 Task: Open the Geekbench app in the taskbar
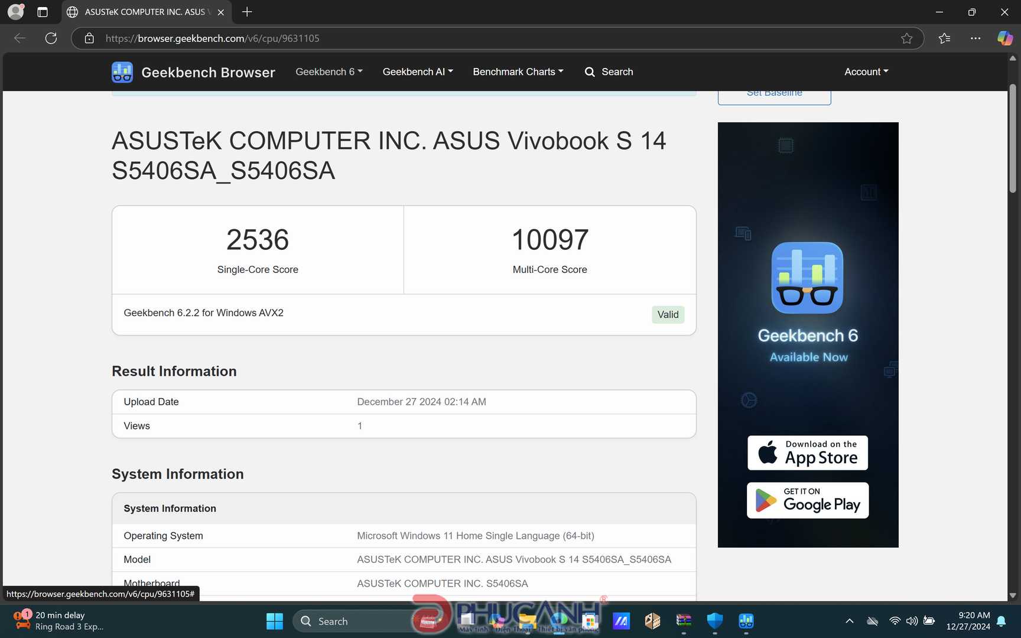tap(746, 621)
